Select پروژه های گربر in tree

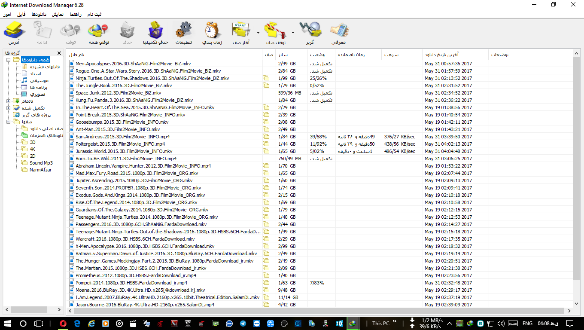pyautogui.click(x=36, y=115)
